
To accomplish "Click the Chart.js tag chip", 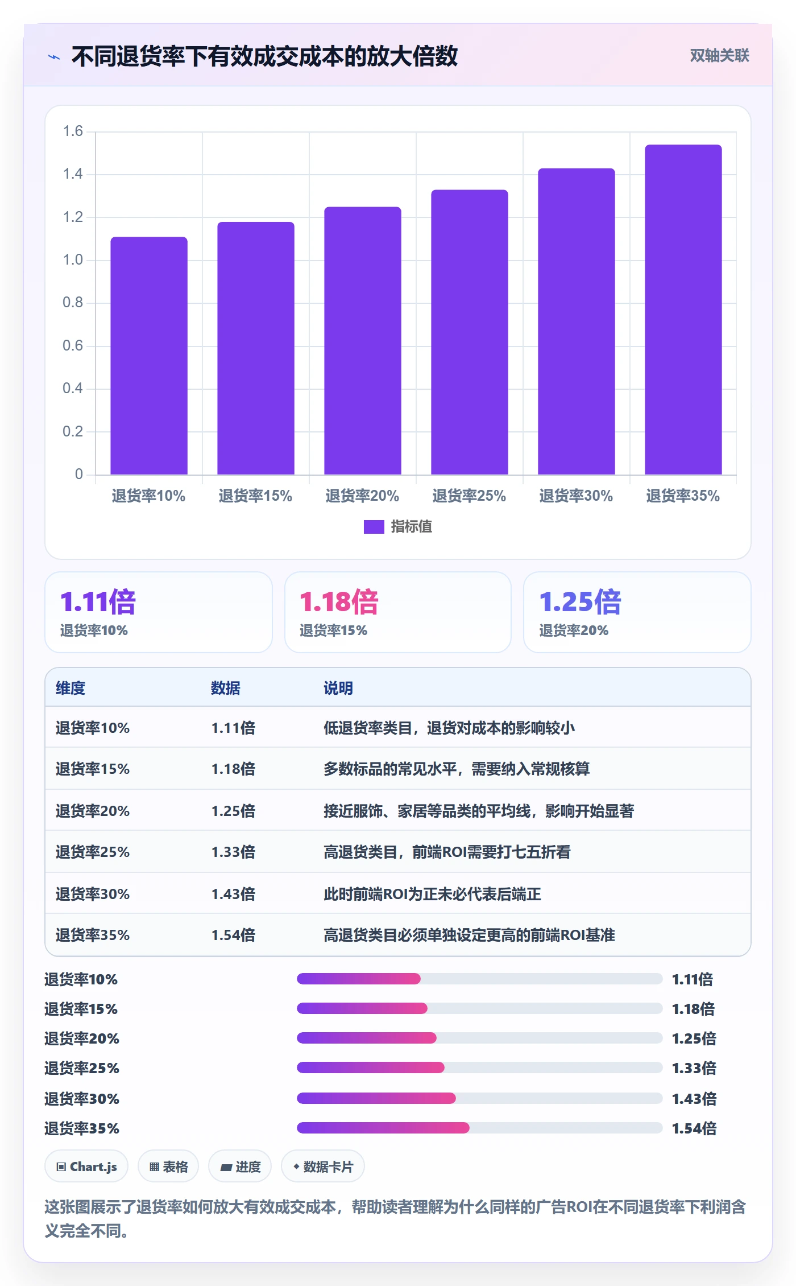I will [x=86, y=1167].
